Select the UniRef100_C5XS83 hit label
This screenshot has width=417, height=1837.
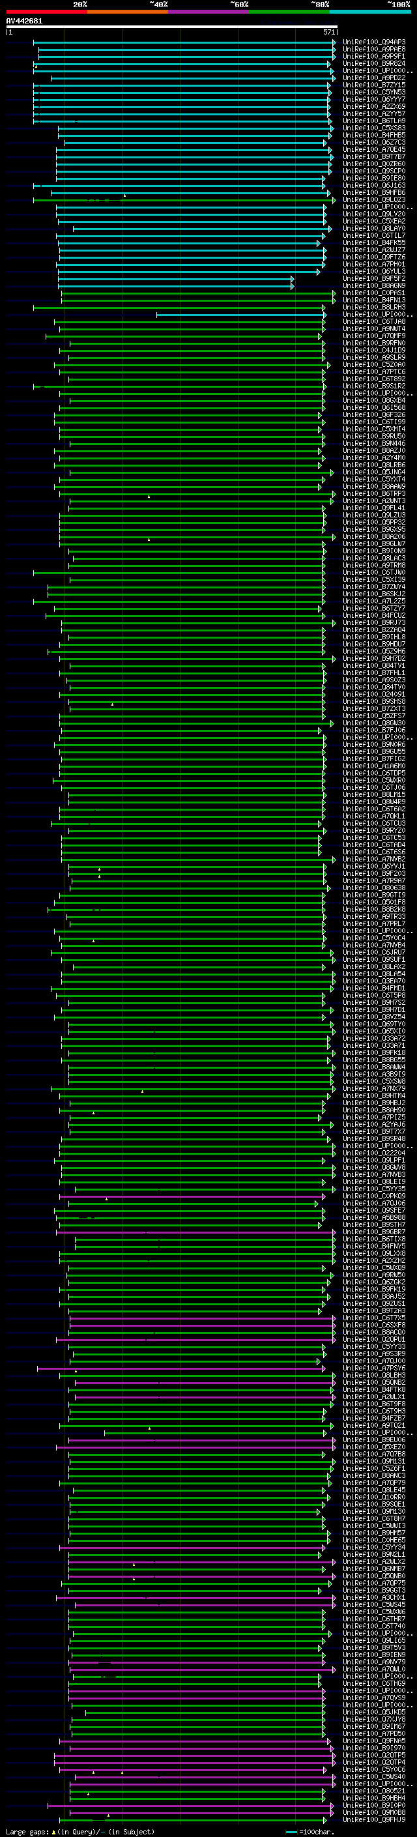tap(374, 128)
